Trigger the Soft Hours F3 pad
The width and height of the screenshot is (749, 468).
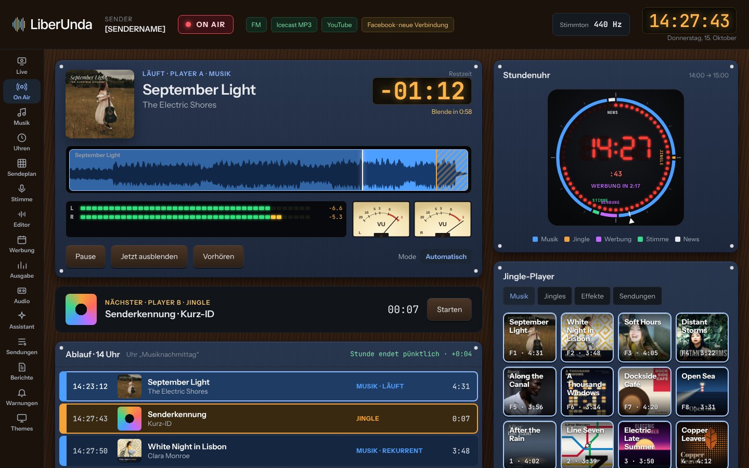(644, 337)
